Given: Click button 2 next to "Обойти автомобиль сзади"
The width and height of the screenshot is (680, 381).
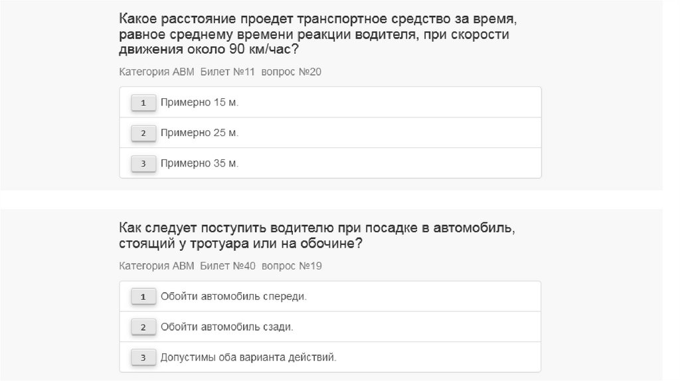Looking at the screenshot, I should [143, 327].
